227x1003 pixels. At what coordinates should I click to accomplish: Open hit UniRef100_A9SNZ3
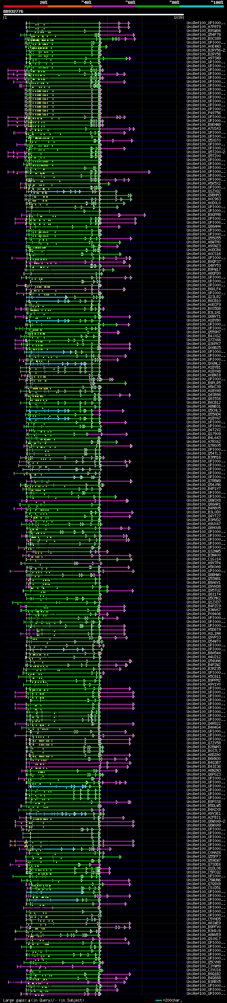coord(204,246)
